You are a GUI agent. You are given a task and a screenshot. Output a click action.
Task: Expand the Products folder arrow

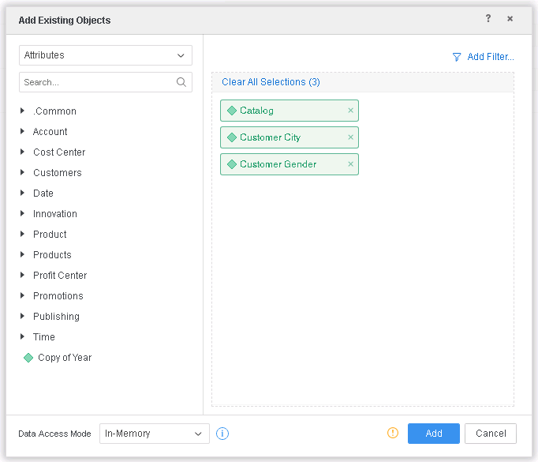click(x=23, y=255)
